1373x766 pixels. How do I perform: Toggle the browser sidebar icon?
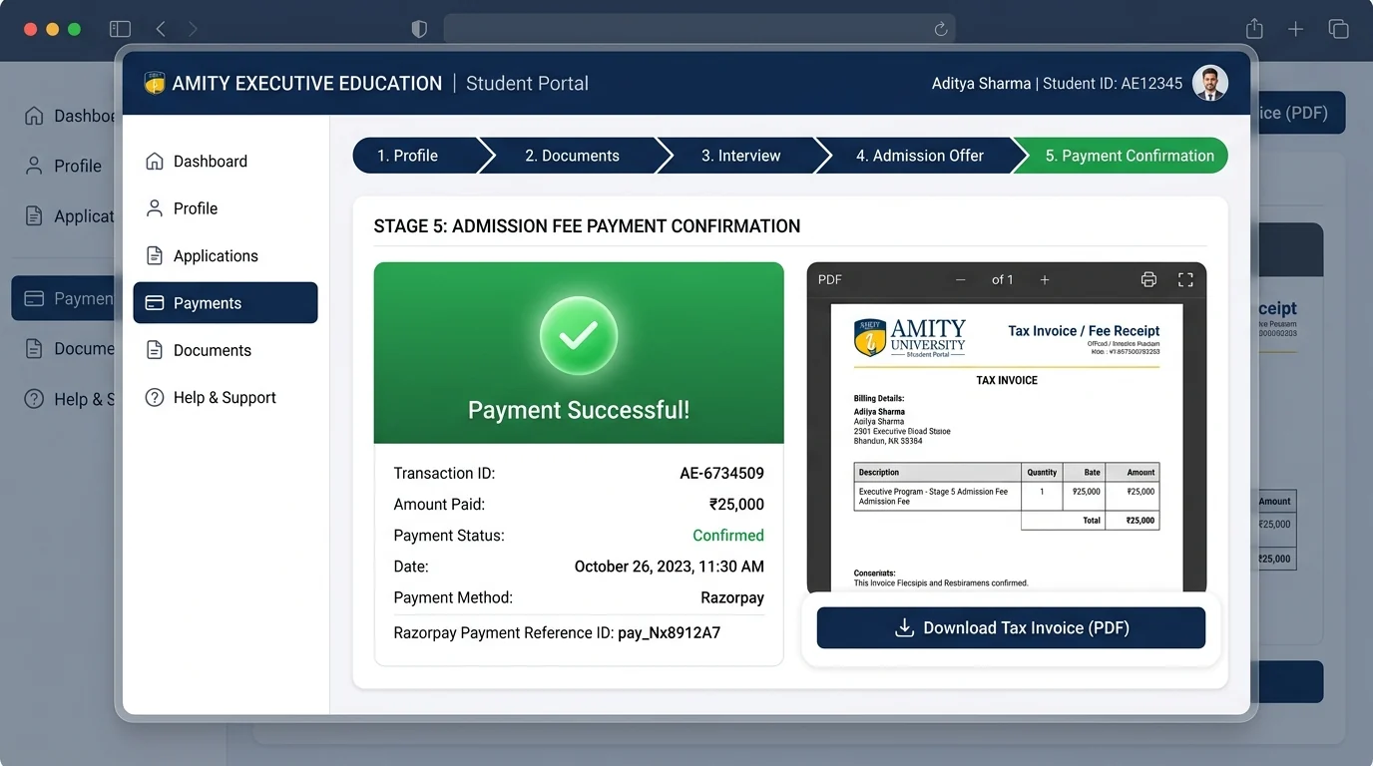click(x=120, y=29)
